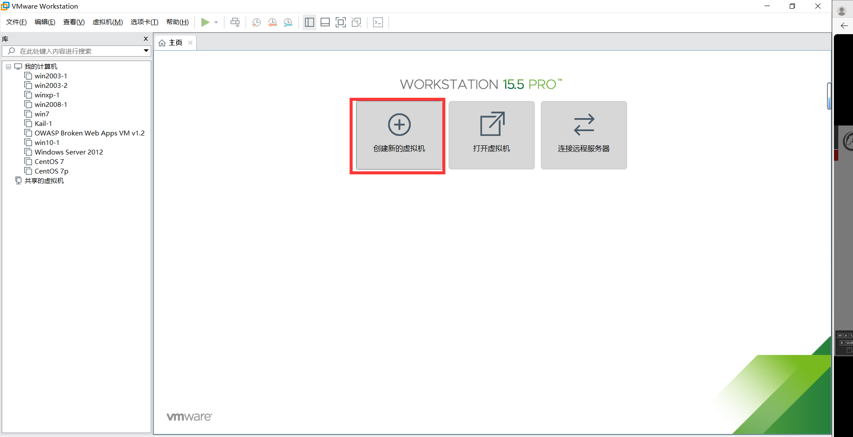Click the library search input field
The width and height of the screenshot is (853, 437).
coord(74,51)
